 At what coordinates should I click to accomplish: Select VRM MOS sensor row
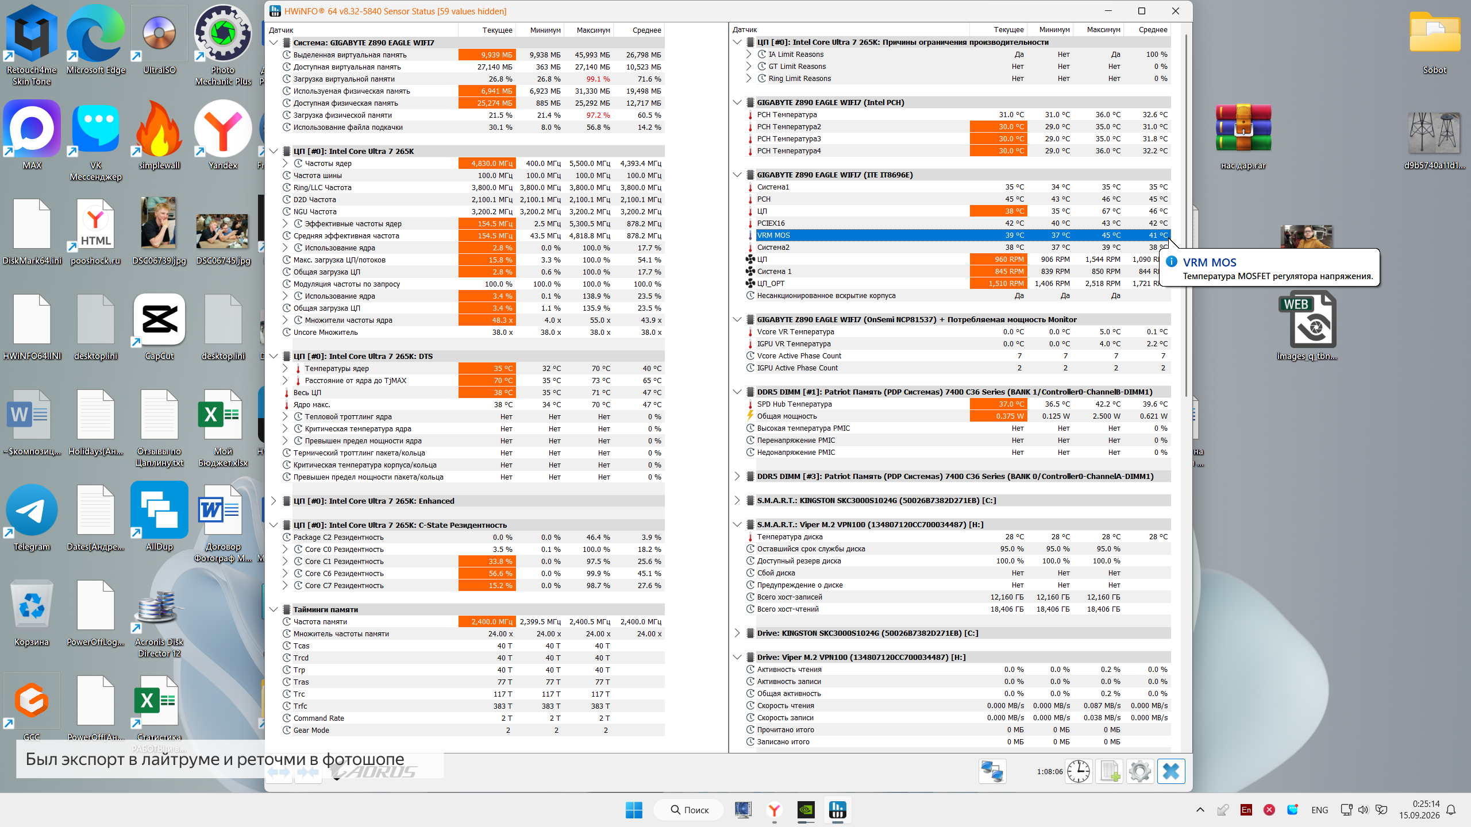click(957, 235)
